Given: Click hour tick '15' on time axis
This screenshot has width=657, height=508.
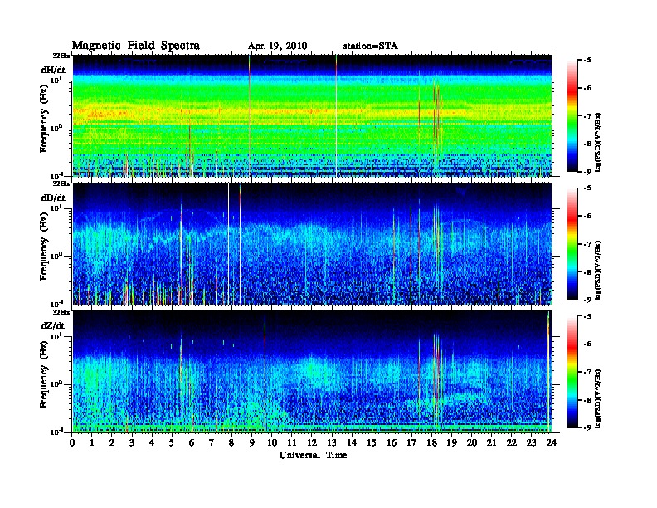Looking at the screenshot, I should [x=372, y=442].
